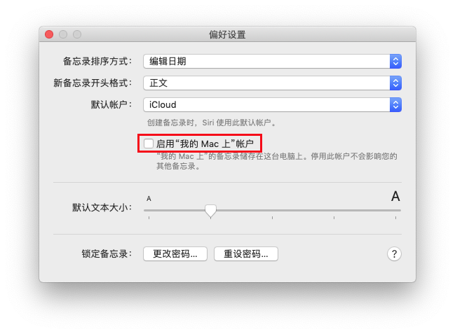Click the grayed-out zoom window button

(x=77, y=34)
